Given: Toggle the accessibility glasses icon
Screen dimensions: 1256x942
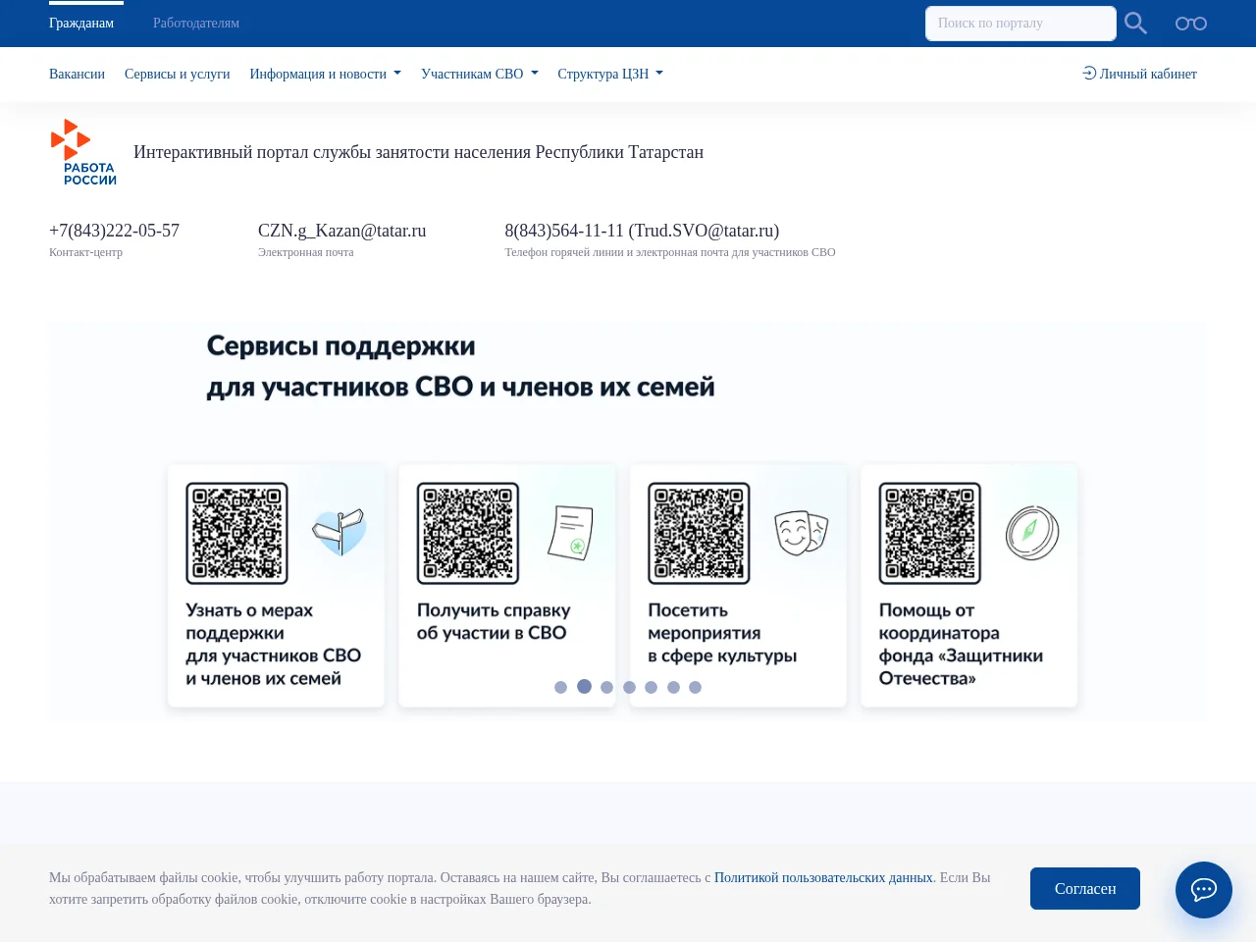Looking at the screenshot, I should click(1191, 24).
